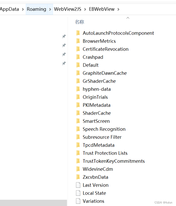
Task: Click the last pin icon in the navigation pane
Action: coord(64,63)
